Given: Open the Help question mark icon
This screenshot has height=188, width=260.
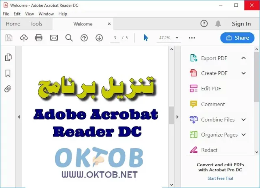Looking at the screenshot, I should click(x=204, y=23).
